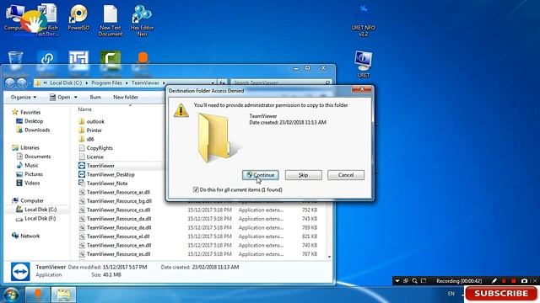Screen dimensions: 540x303
Task: Open the recorder bar dropdown arrow
Action: (x=397, y=281)
